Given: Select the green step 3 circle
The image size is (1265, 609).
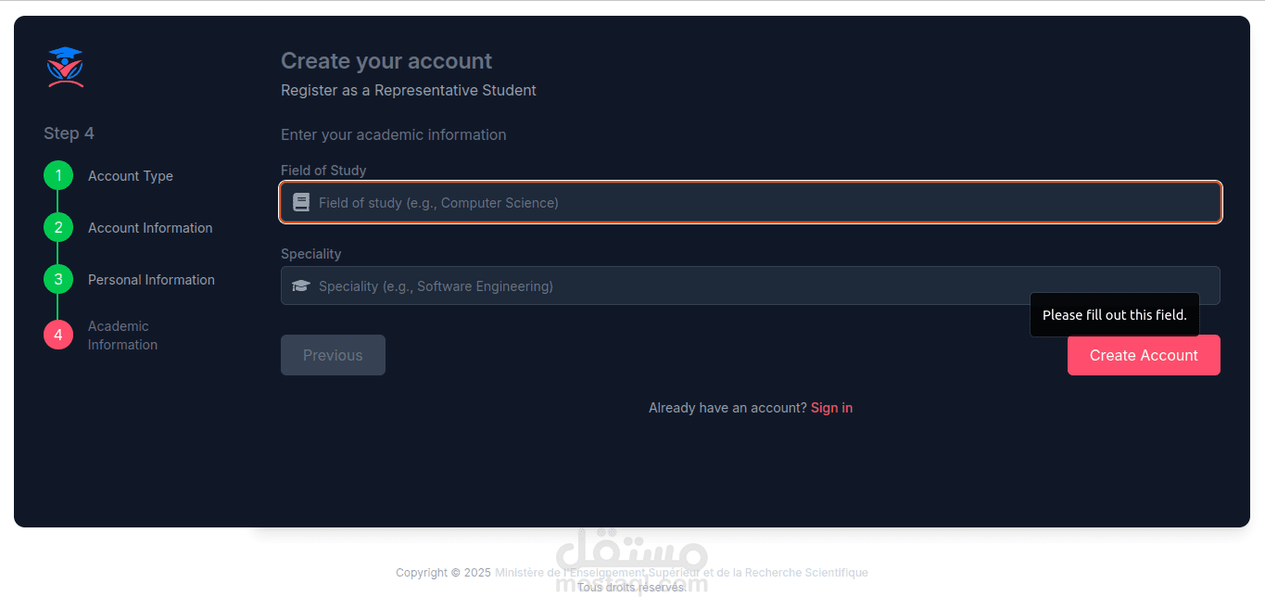Looking at the screenshot, I should 58,279.
